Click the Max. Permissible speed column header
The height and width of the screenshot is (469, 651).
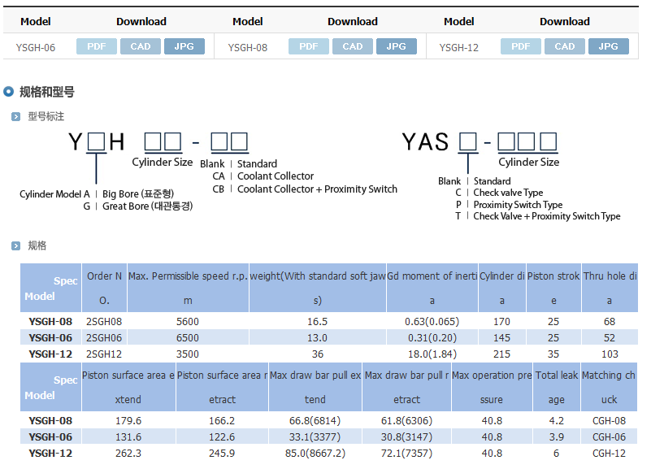click(188, 287)
